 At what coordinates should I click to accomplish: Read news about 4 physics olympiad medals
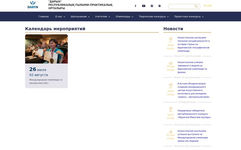(x=192, y=67)
